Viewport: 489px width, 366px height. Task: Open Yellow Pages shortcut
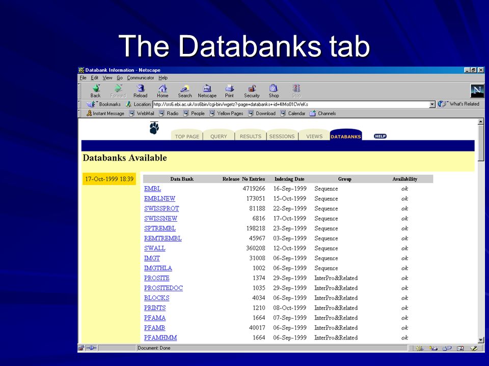[226, 113]
